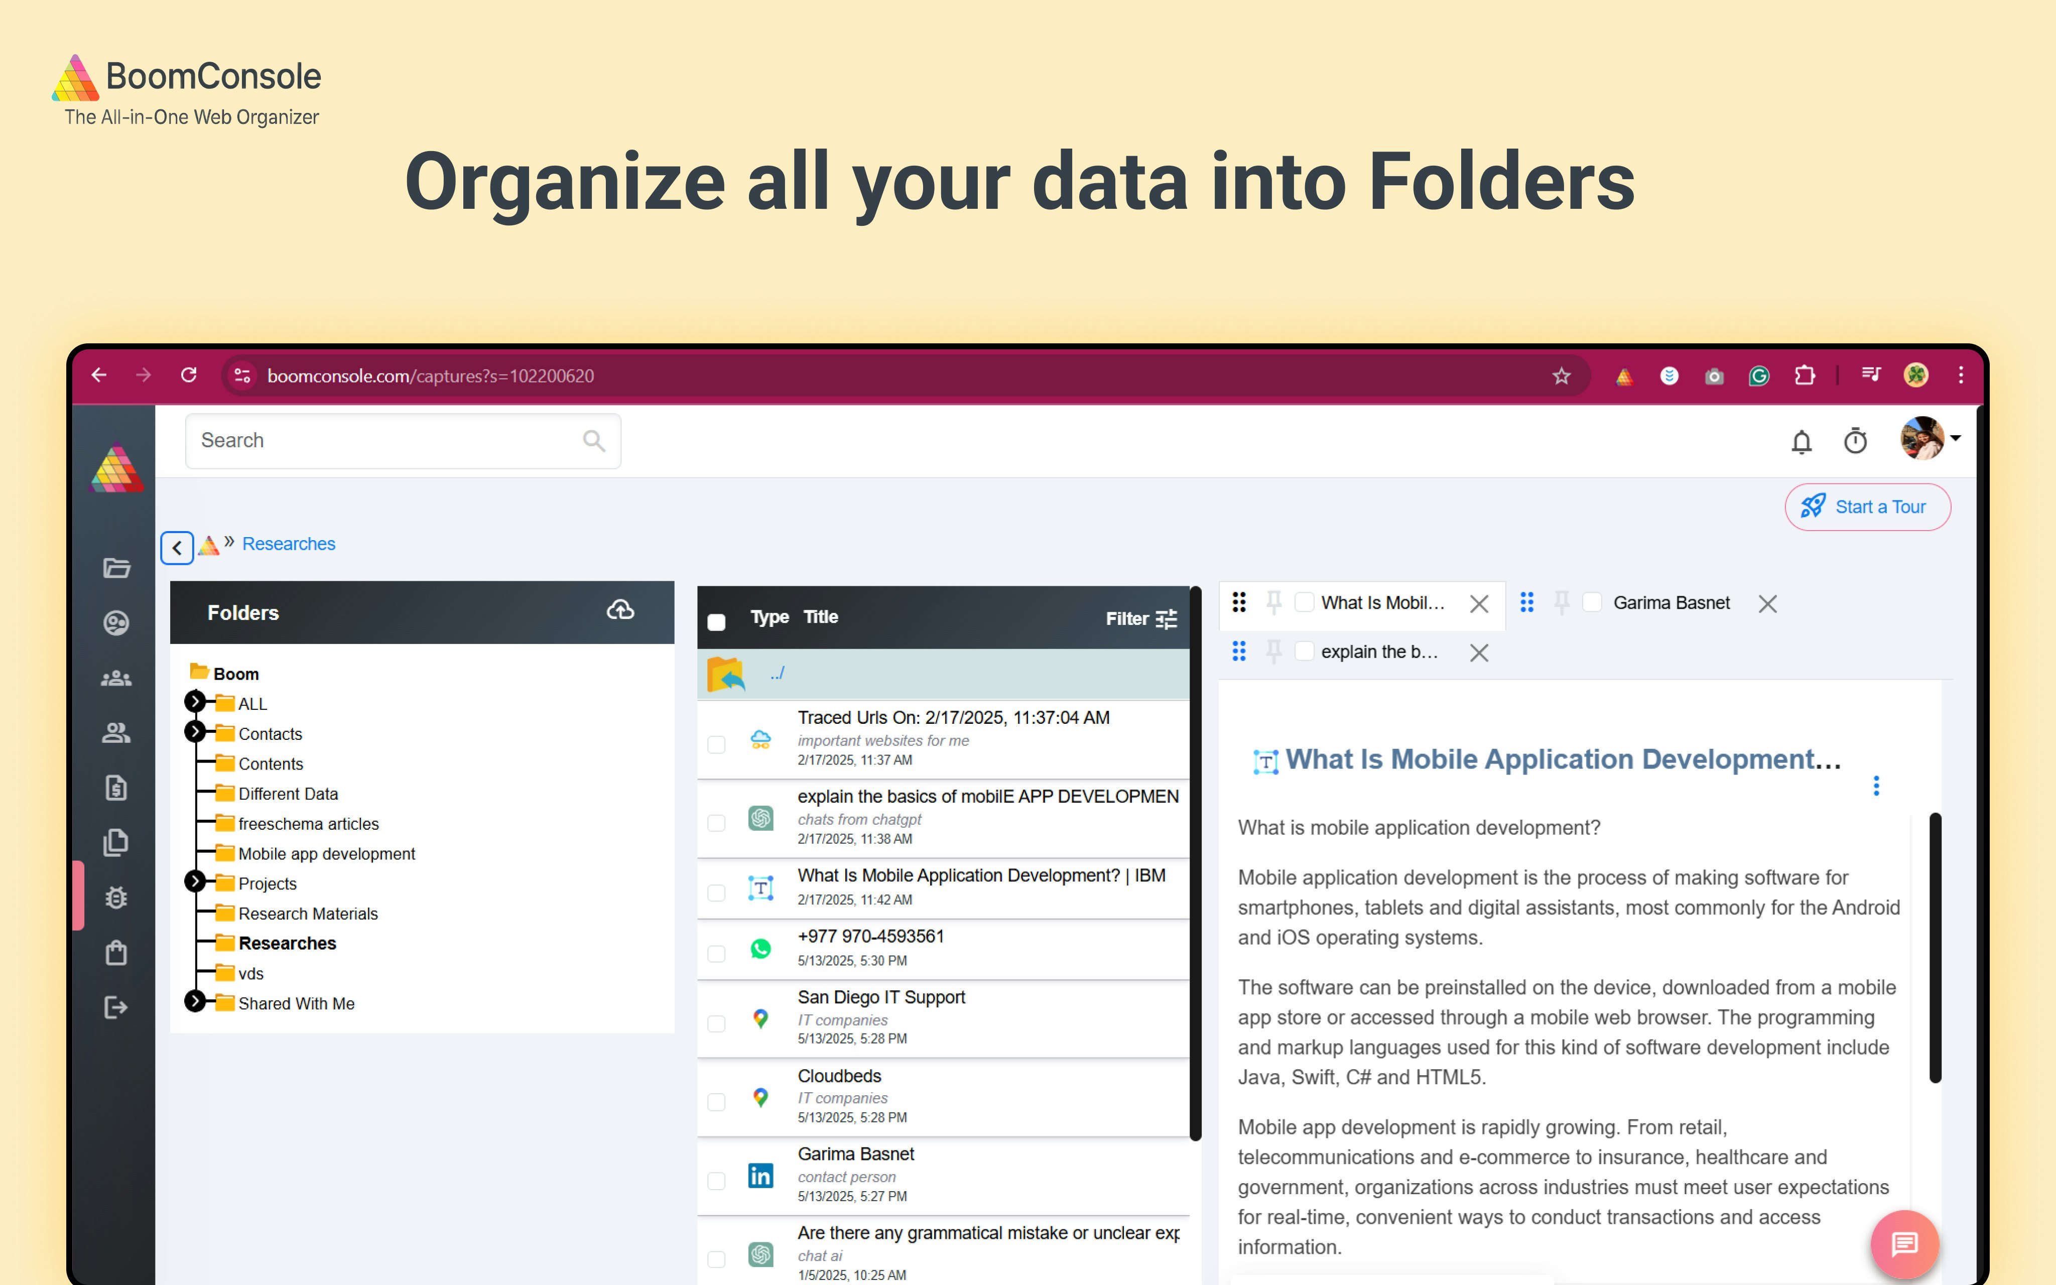The height and width of the screenshot is (1285, 2056).
Task: Check the Cloudbeds row checkbox
Action: click(716, 1101)
